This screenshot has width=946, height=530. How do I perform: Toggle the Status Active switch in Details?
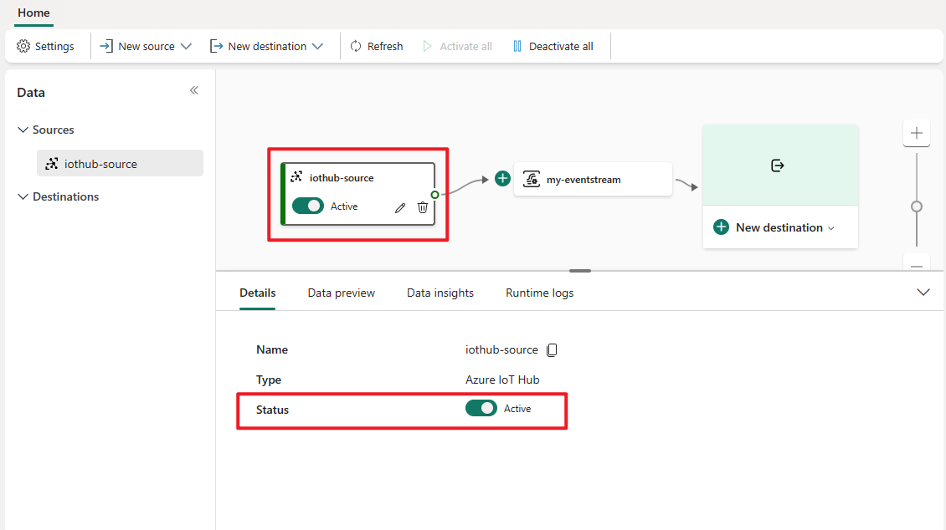(x=481, y=408)
